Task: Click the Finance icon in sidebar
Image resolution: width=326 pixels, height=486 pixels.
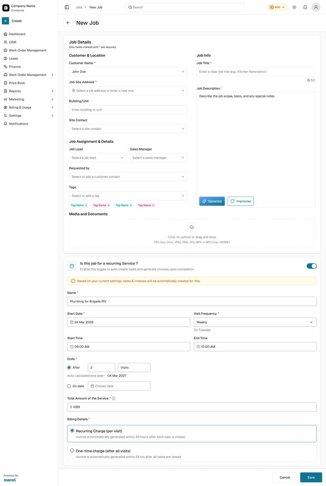Action: (x=5, y=67)
